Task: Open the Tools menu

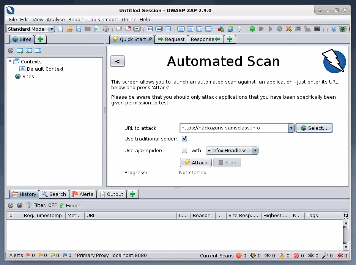Action: click(94, 19)
